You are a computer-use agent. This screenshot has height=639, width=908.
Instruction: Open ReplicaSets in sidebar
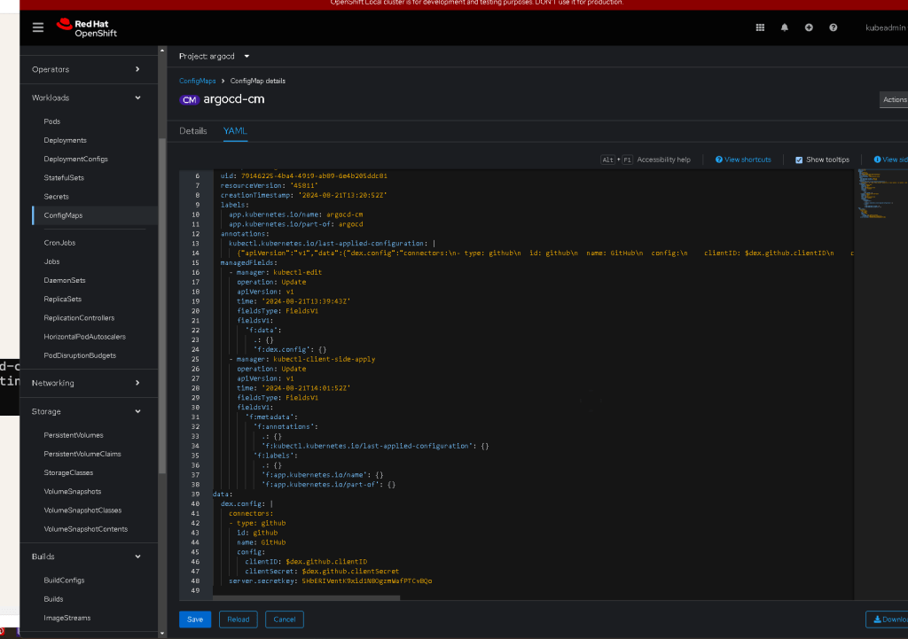click(63, 300)
